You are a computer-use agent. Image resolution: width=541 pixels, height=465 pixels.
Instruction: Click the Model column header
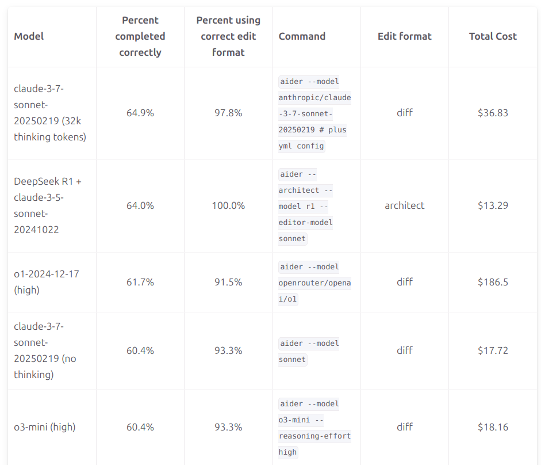29,36
